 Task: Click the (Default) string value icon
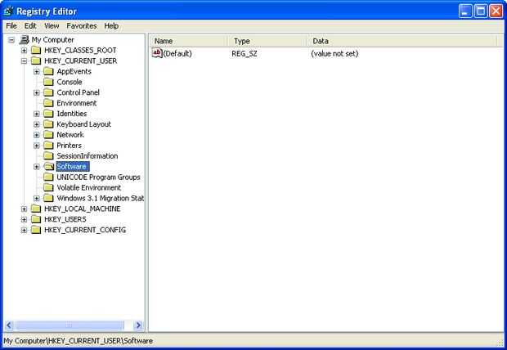pyautogui.click(x=157, y=53)
